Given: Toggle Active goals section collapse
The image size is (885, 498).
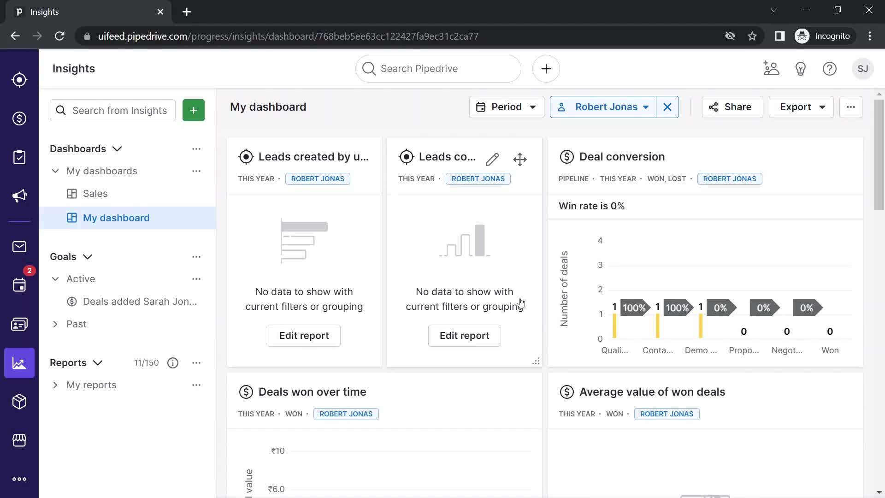Looking at the screenshot, I should click(x=55, y=279).
